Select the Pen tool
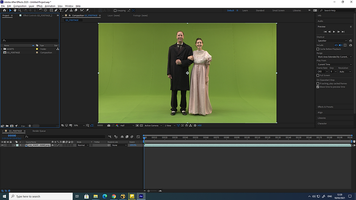This screenshot has width=356, height=200. click(x=56, y=10)
